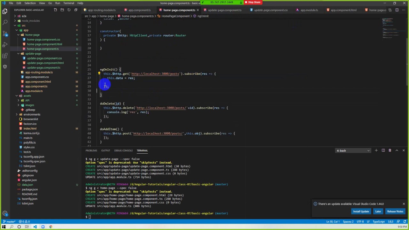Open home-page.component.html in Explorer
This screenshot has width=409, height=230.
click(x=44, y=44)
